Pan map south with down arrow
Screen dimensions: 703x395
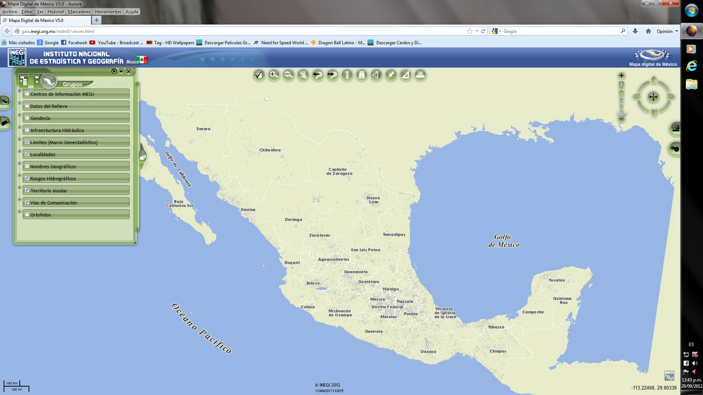click(x=654, y=114)
